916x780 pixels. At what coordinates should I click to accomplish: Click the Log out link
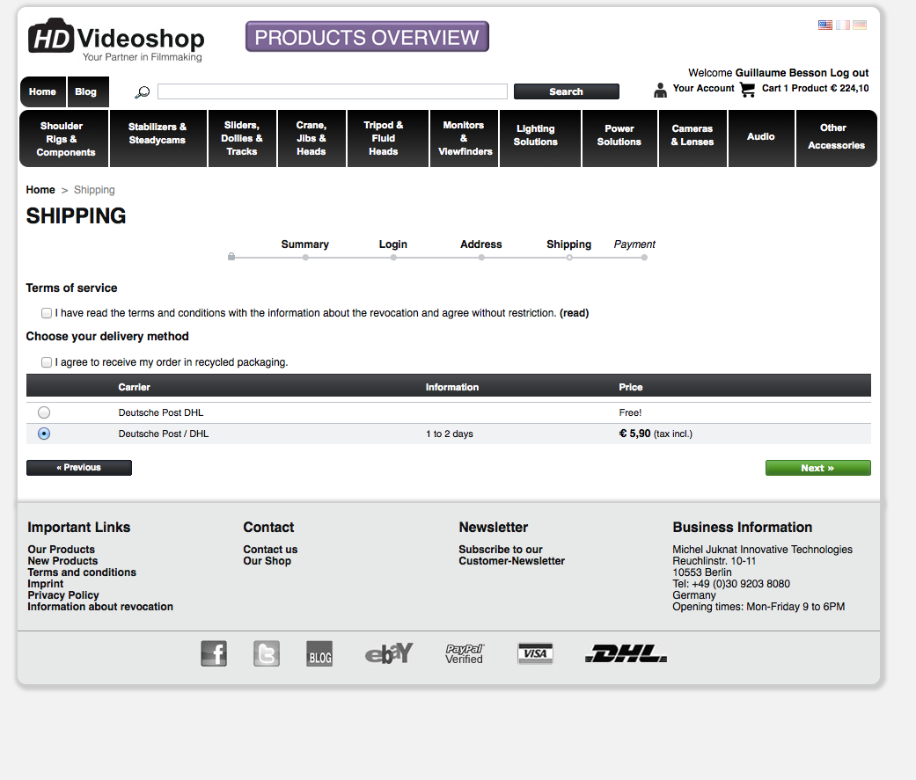(849, 73)
